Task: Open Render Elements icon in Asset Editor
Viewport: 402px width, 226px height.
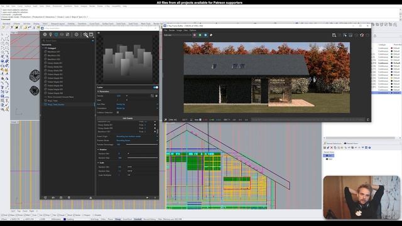Action: [62, 35]
